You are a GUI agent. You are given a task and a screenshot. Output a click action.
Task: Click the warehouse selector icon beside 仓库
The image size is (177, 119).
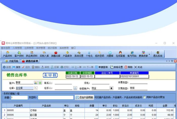point(36,88)
